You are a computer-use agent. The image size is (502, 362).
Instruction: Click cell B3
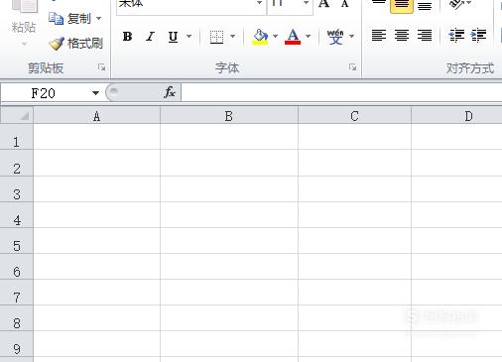[229, 189]
